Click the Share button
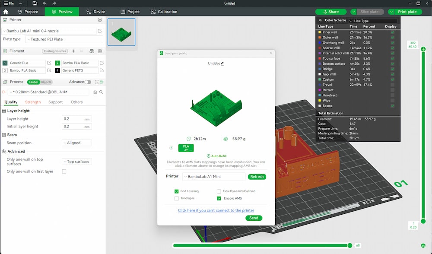This screenshot has width=432, height=254. (x=331, y=12)
